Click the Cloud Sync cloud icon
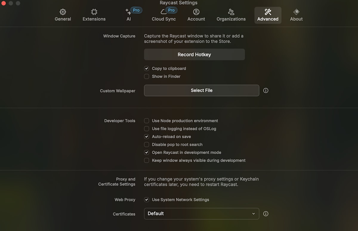Image resolution: width=358 pixels, height=231 pixels. [163, 12]
